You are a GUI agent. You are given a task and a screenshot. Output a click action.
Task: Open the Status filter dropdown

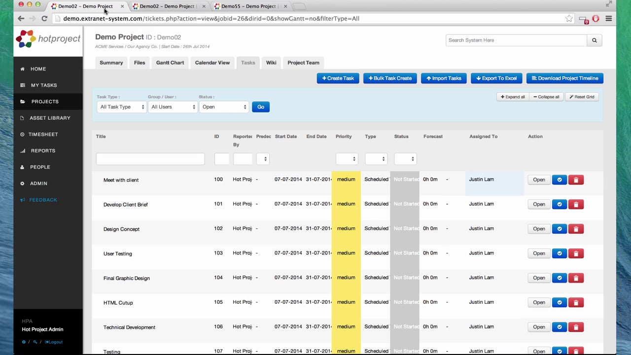pos(224,107)
